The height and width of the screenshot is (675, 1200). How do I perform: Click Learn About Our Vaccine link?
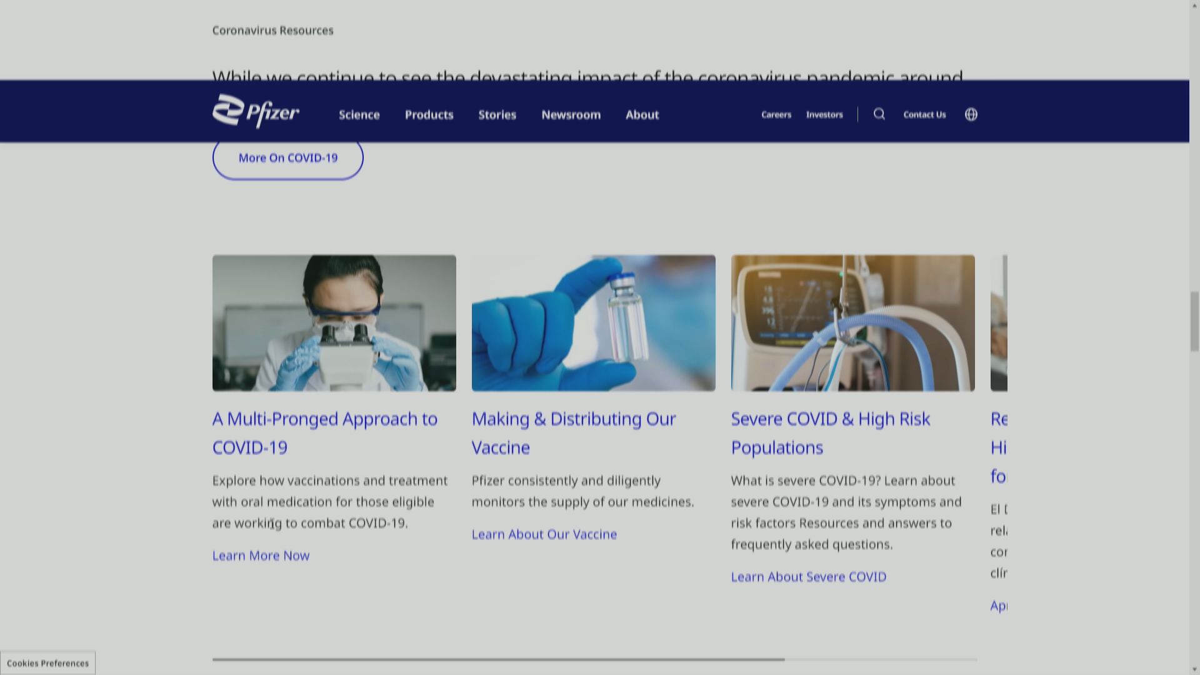click(544, 533)
